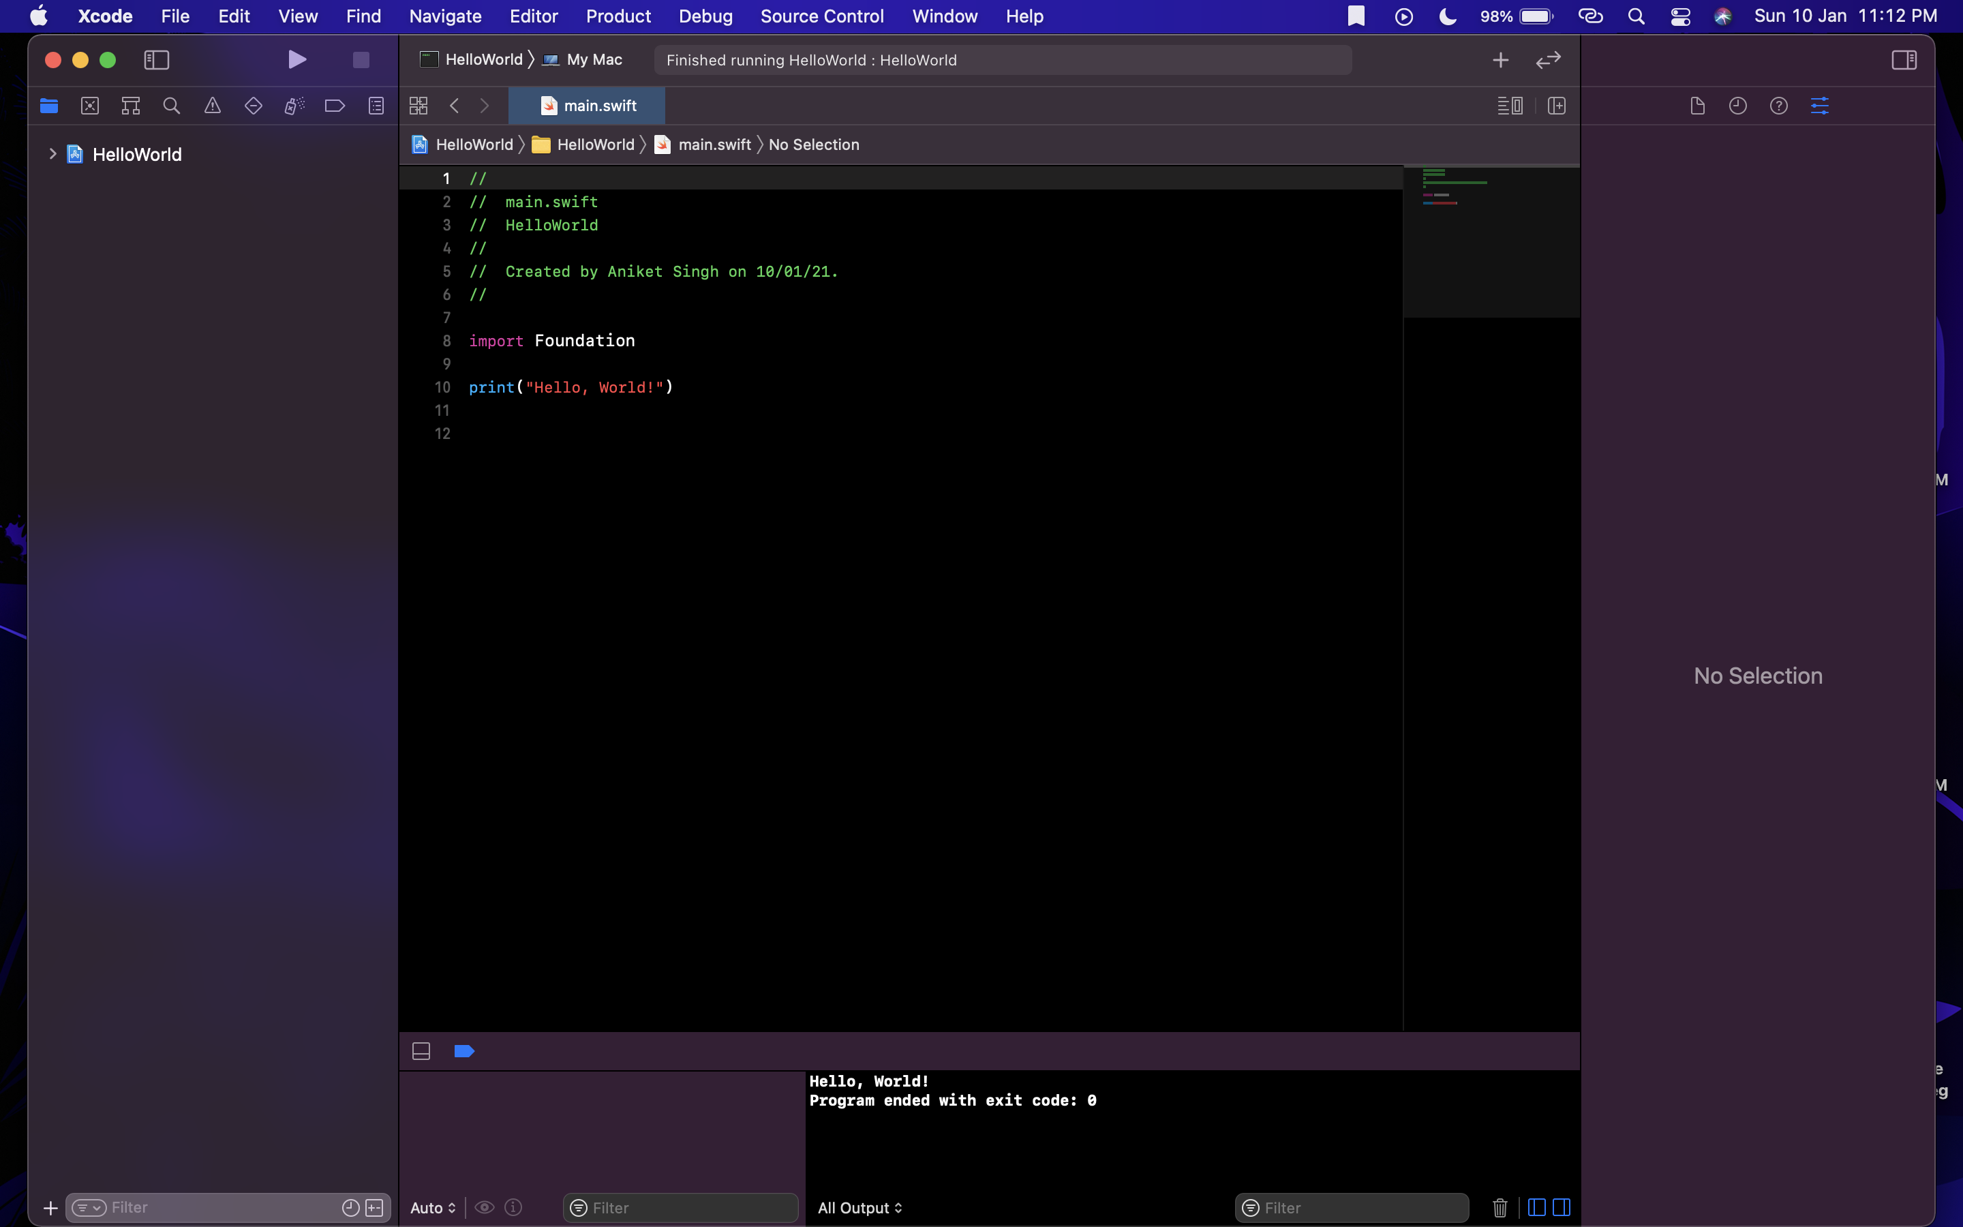Screen dimensions: 1963x1227
Task: Click the Run (play) button
Action: (x=297, y=59)
